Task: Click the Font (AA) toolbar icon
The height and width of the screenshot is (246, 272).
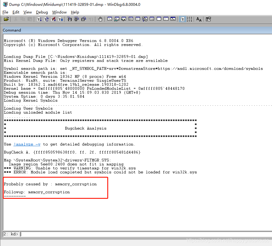Action: tap(199, 19)
